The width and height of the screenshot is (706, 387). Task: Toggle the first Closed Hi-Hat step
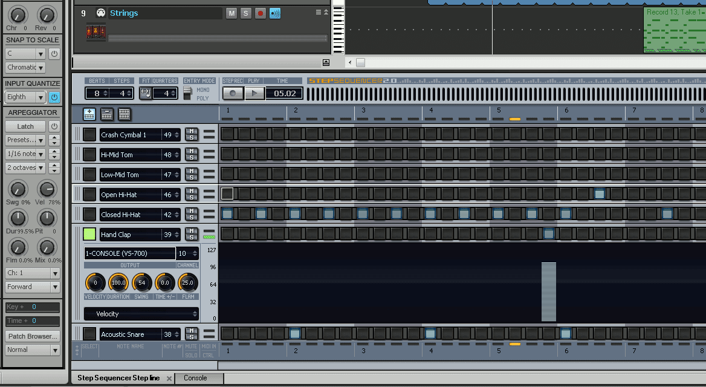(x=227, y=213)
